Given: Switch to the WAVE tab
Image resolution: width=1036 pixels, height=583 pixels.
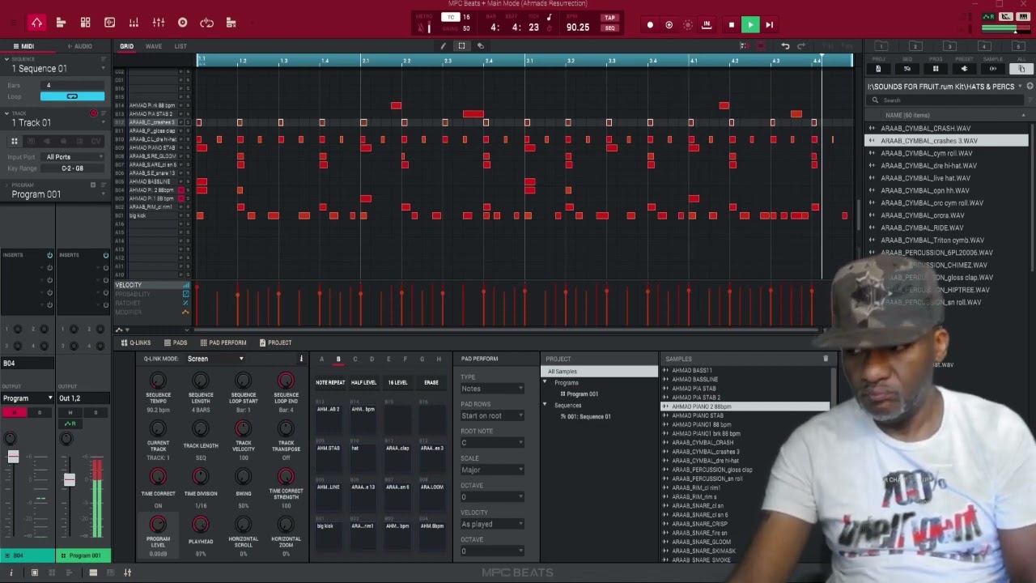Looking at the screenshot, I should (x=153, y=46).
